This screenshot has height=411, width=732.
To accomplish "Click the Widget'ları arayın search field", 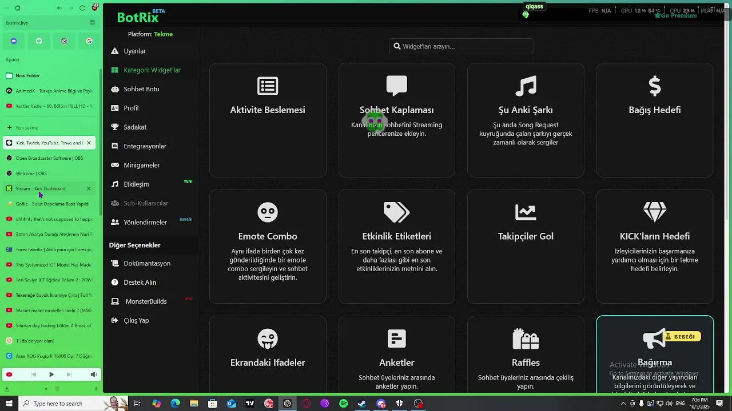I will pos(462,46).
